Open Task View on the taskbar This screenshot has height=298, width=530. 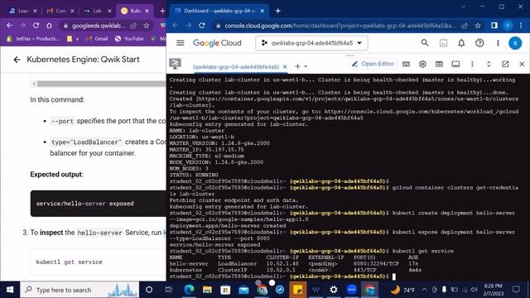(x=169, y=290)
